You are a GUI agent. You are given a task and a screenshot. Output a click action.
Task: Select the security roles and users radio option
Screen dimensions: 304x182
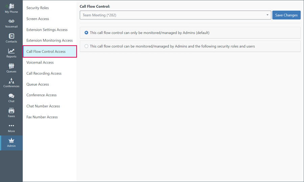coord(86,46)
